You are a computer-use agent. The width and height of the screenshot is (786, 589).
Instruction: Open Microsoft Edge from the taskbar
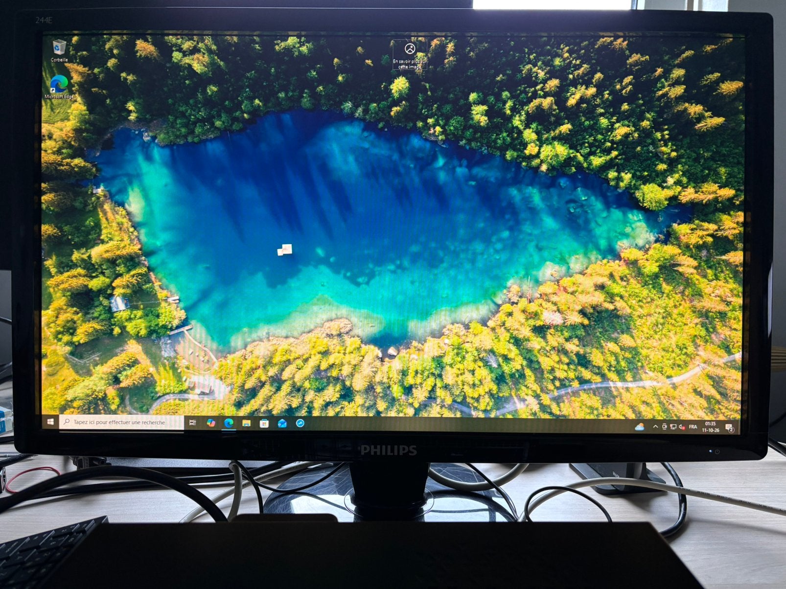[x=229, y=423]
